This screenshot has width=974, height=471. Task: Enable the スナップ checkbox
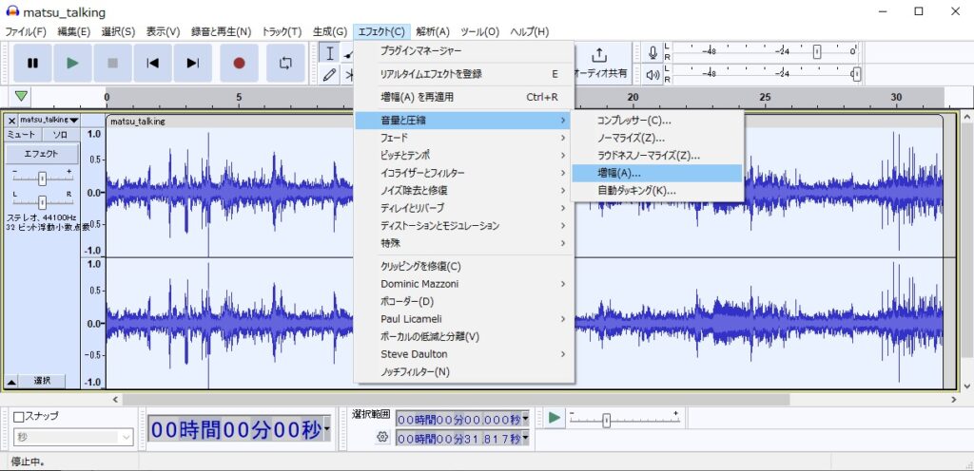point(19,417)
